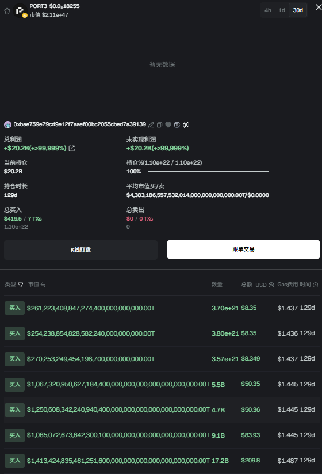Screen dimensions: 322x474
Task: Click the 平均市值买/卖 value
Action: [x=198, y=195]
